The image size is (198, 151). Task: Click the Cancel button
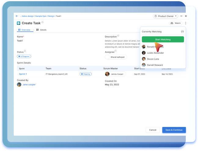152,130
